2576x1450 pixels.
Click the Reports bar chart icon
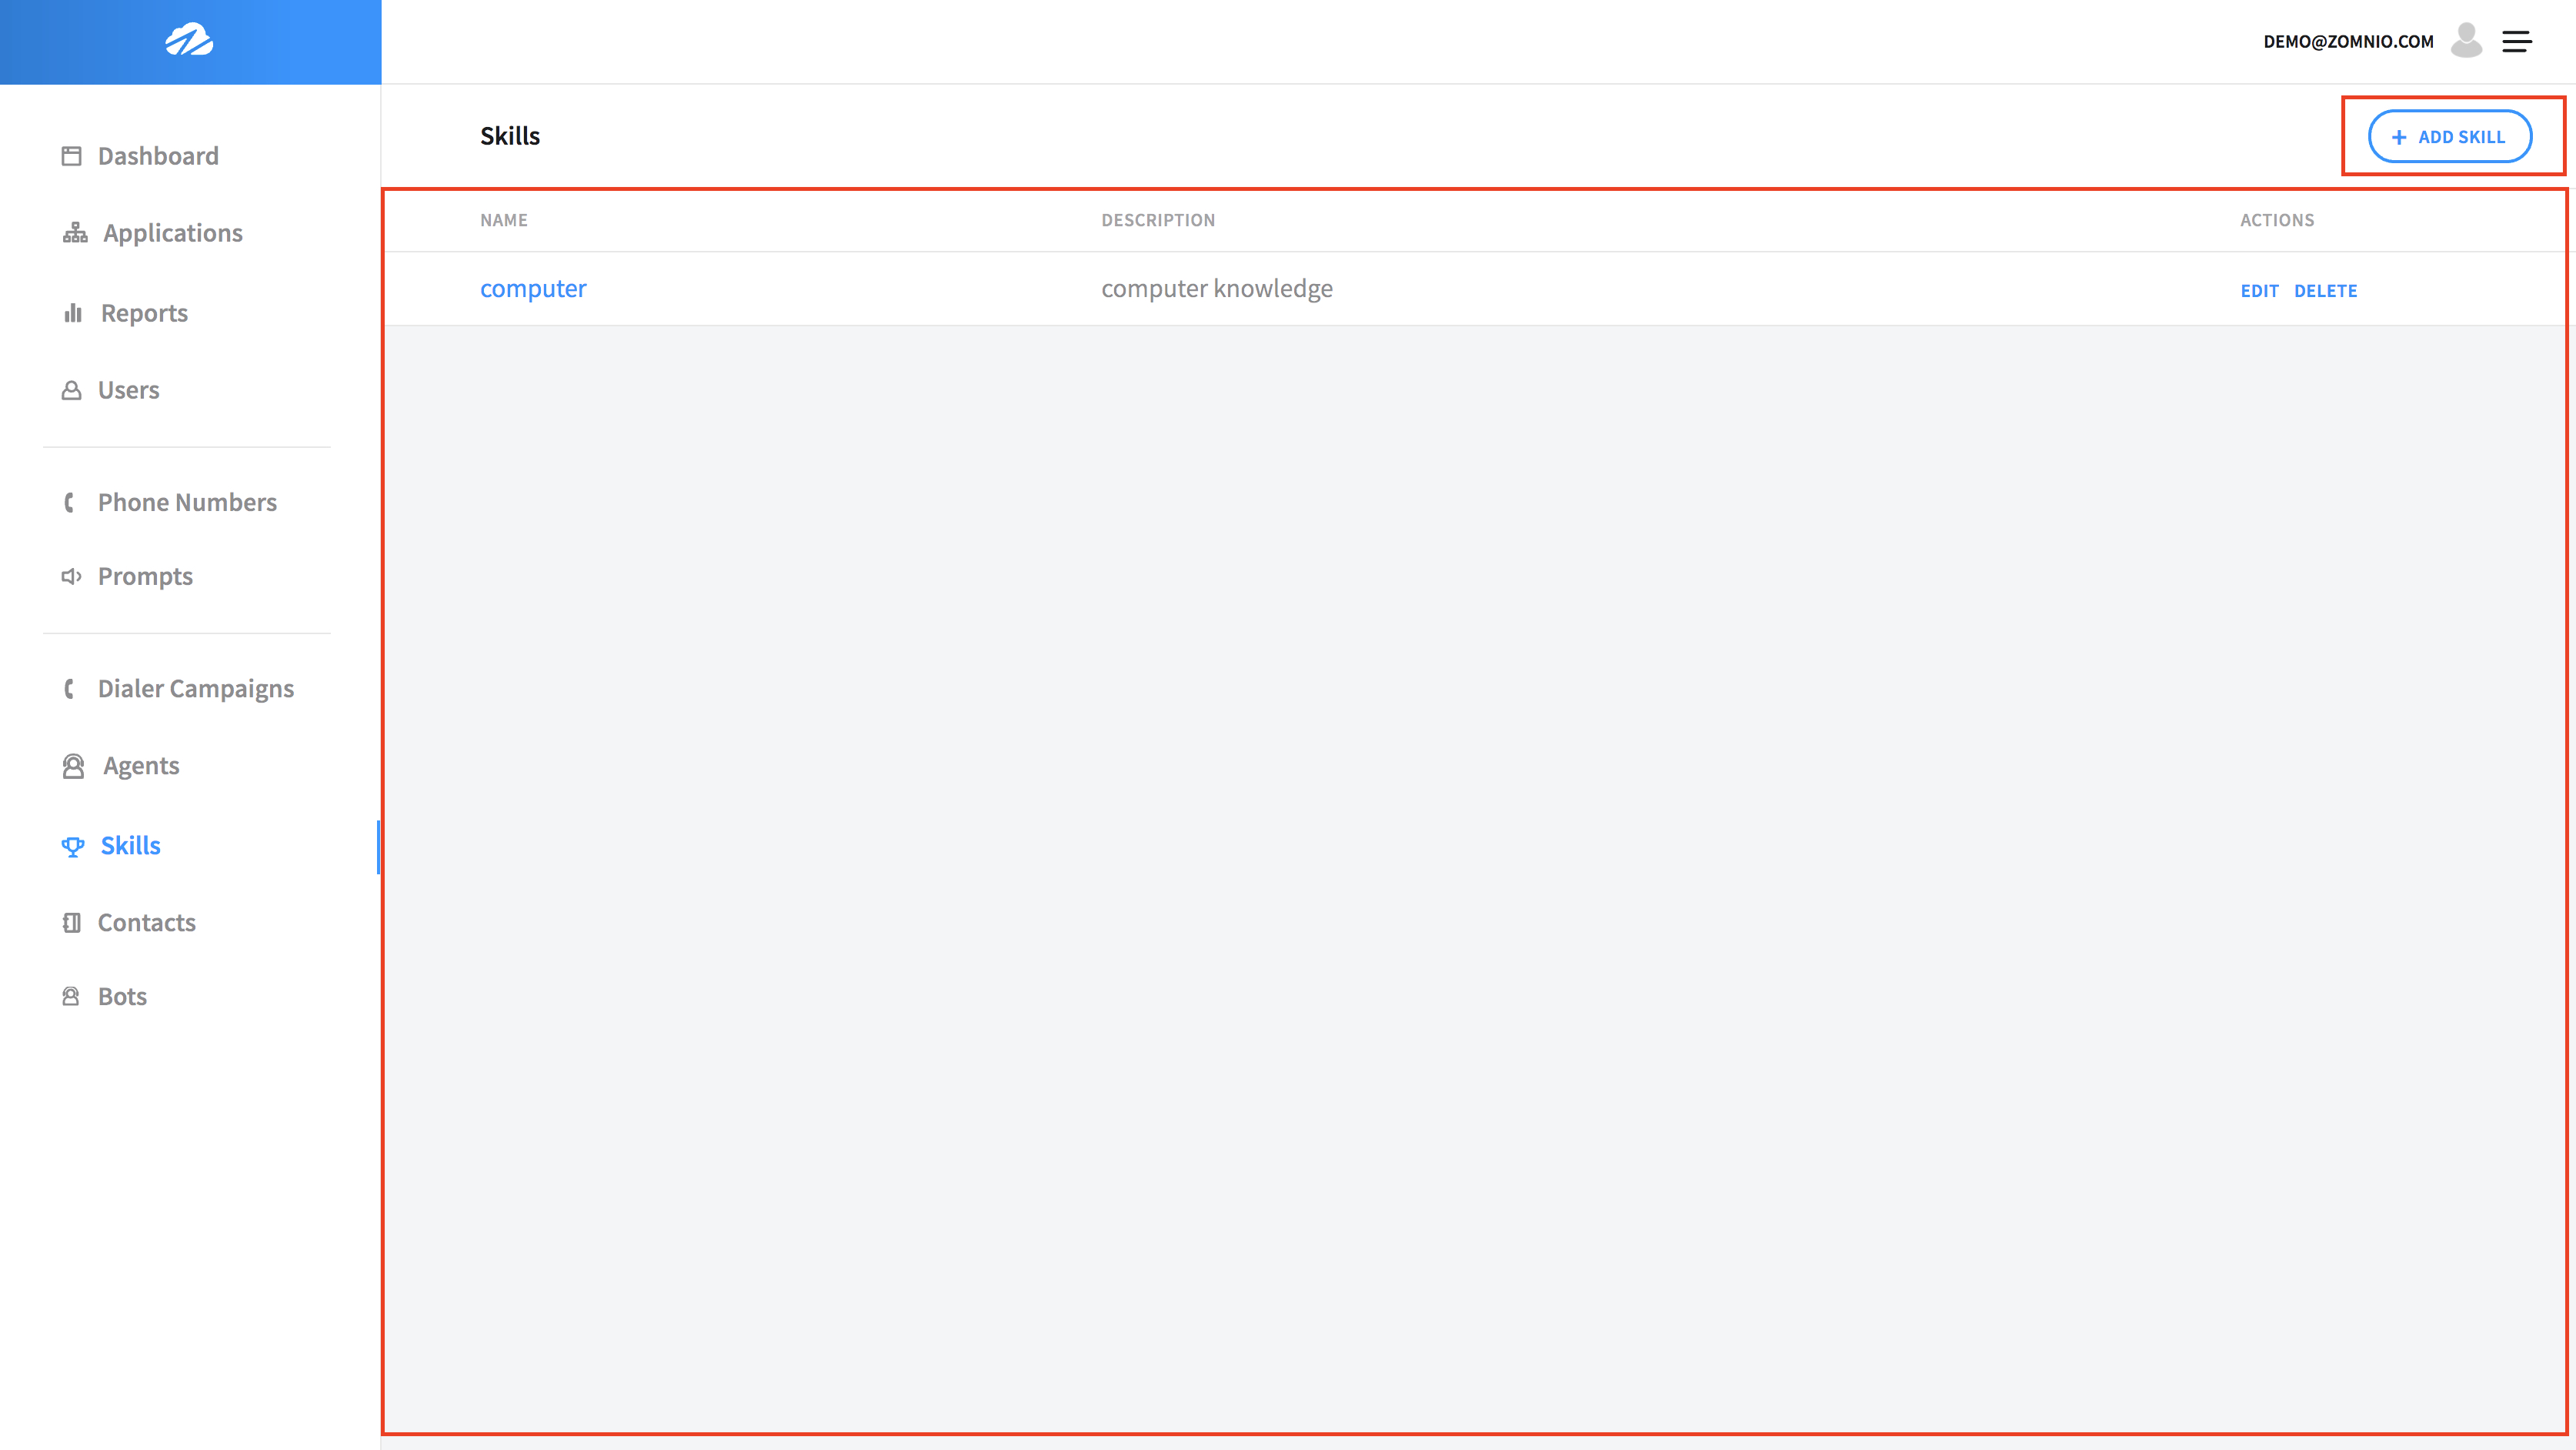pyautogui.click(x=73, y=313)
